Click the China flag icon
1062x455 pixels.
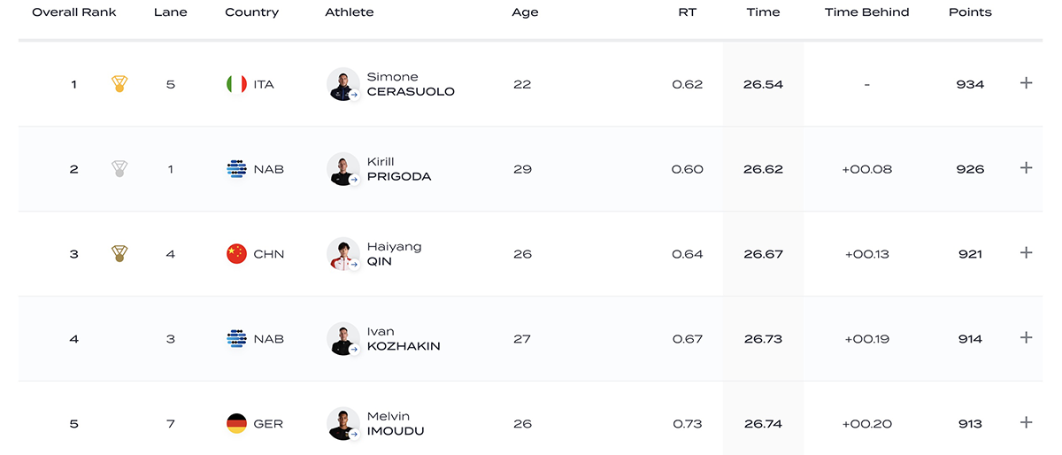236,254
